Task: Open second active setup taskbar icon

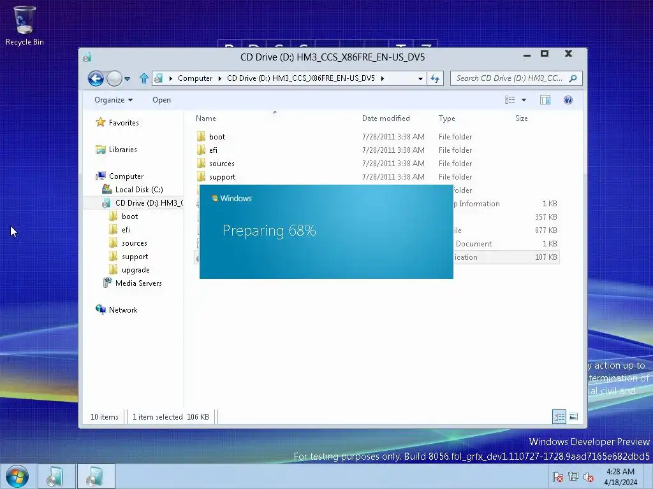Action: (x=96, y=476)
